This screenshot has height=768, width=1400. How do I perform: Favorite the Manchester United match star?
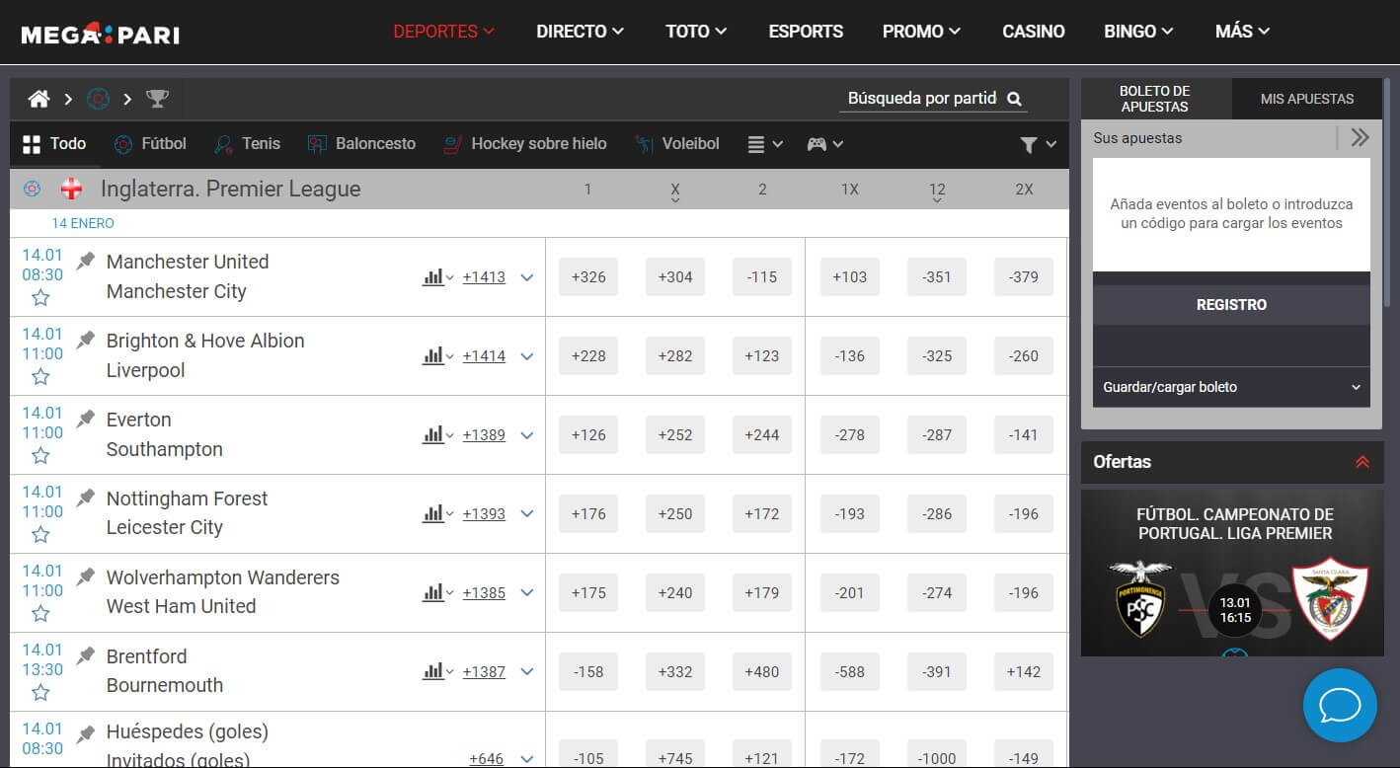coord(40,298)
